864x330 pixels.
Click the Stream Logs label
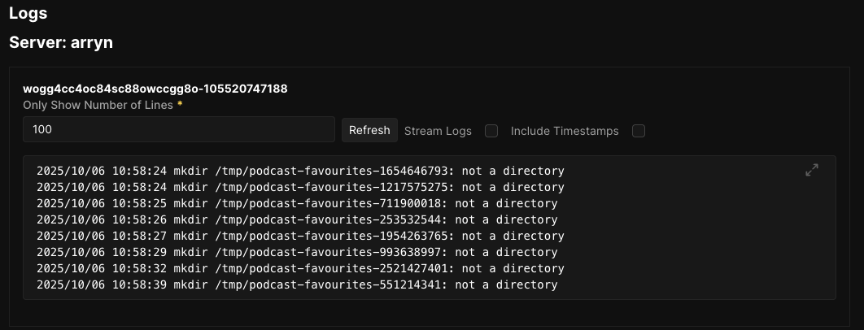coord(438,131)
